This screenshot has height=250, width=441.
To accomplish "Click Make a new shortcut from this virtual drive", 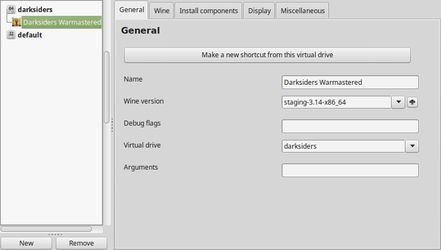I will 267,55.
